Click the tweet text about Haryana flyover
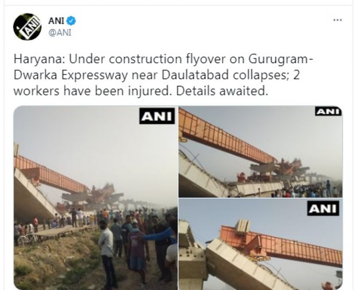This screenshot has height=290, width=354. tap(163, 75)
